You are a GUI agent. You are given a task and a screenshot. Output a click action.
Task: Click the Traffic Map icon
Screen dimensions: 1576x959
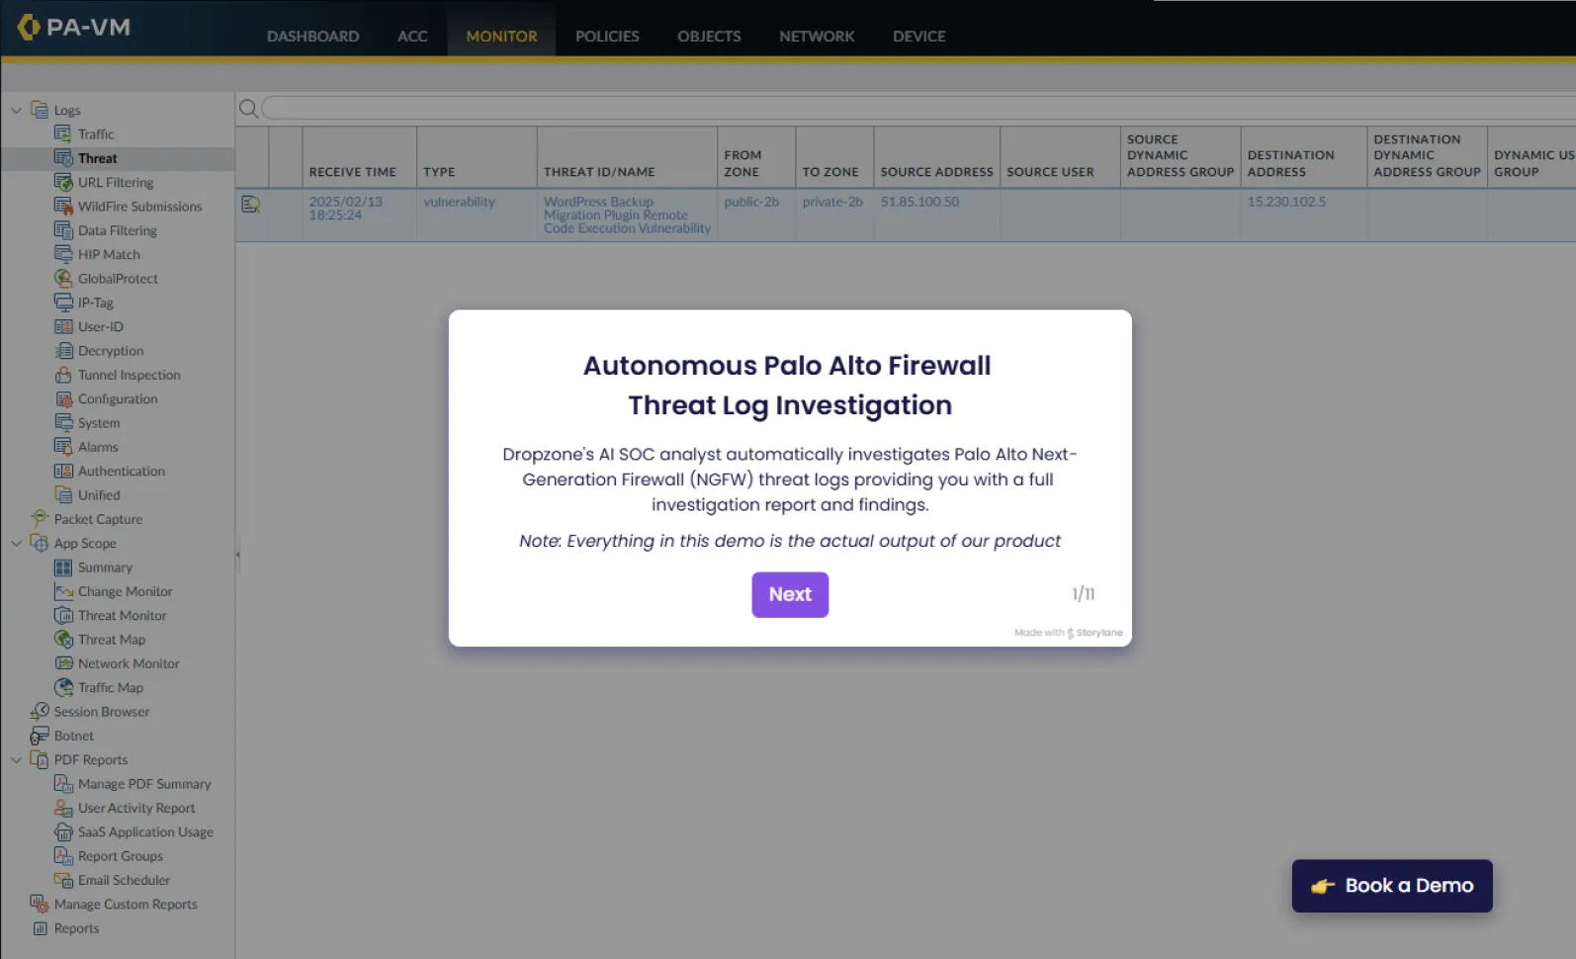(x=63, y=687)
